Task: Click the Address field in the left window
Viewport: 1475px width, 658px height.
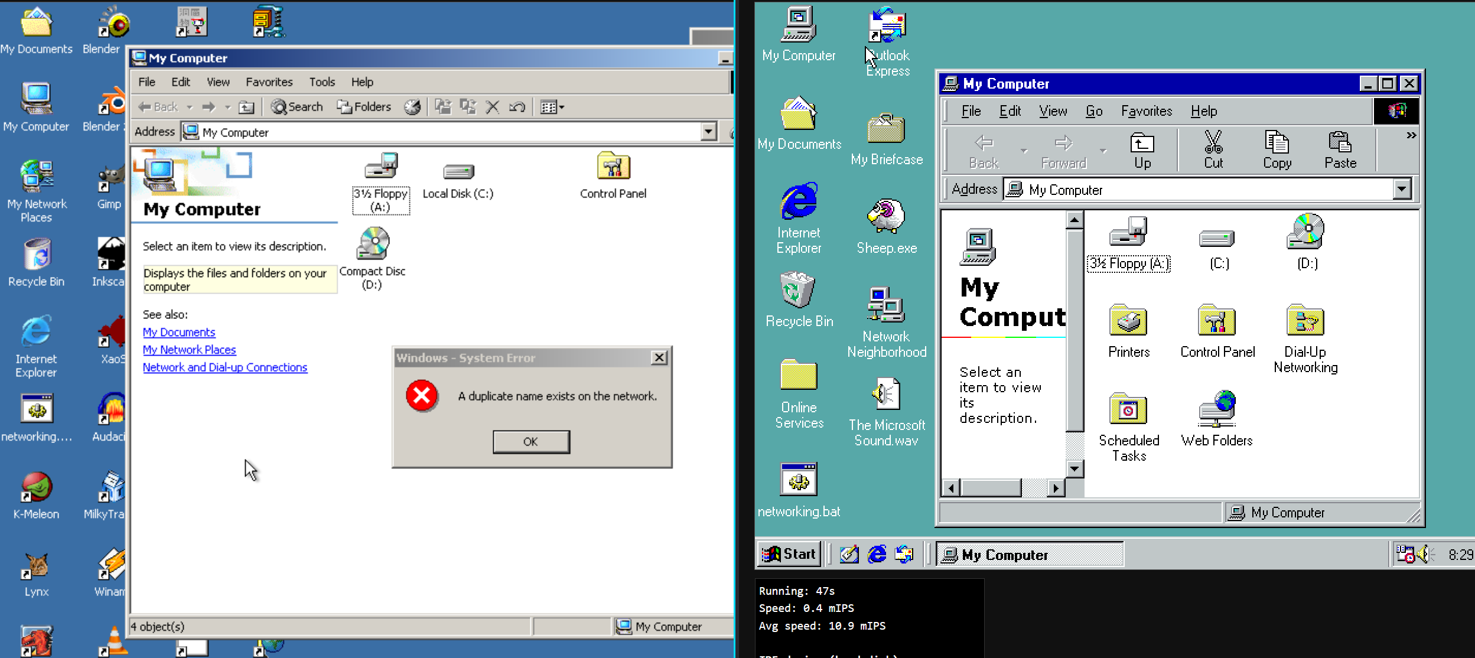Action: [x=441, y=132]
